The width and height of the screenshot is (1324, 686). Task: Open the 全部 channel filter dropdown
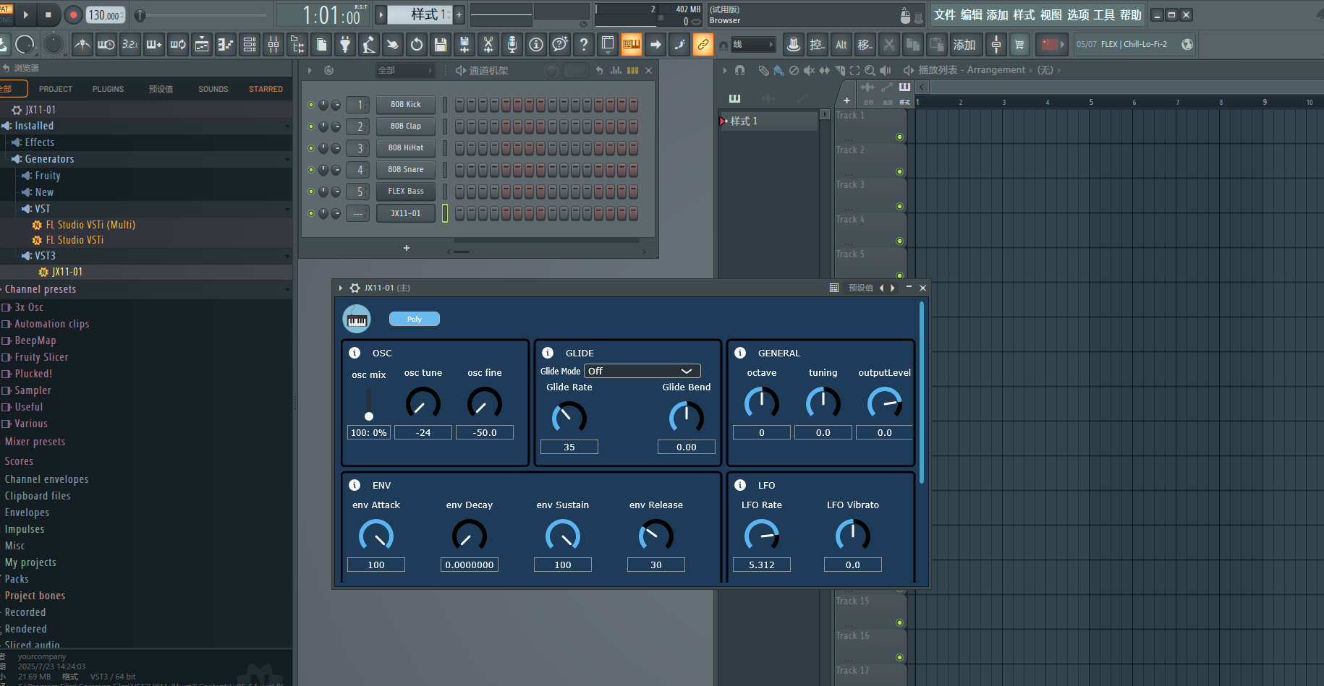coord(405,70)
